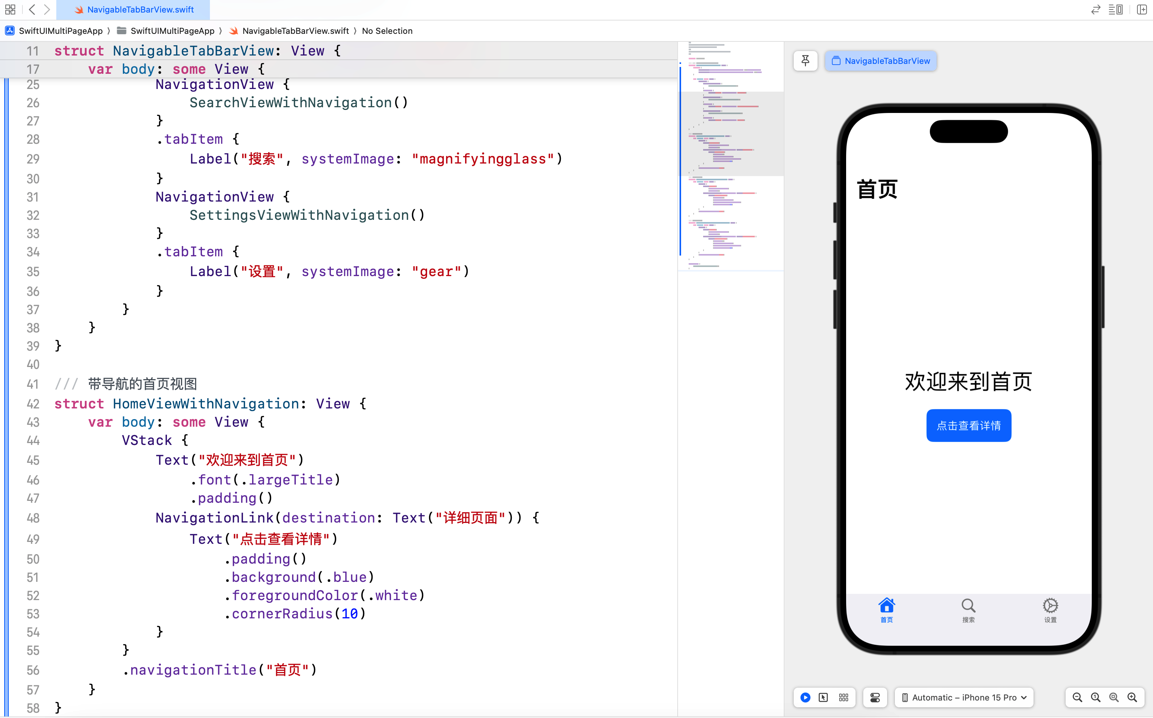Click the "magnifyingglass" string literal

pos(483,159)
